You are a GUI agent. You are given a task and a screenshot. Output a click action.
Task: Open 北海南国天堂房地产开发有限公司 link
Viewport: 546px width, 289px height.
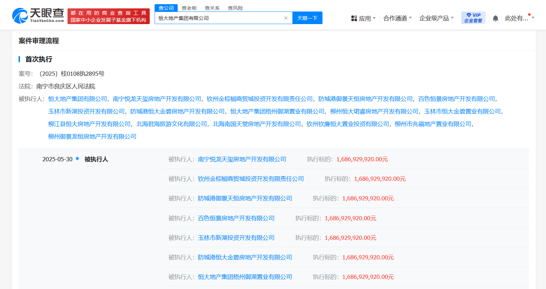pos(257,124)
